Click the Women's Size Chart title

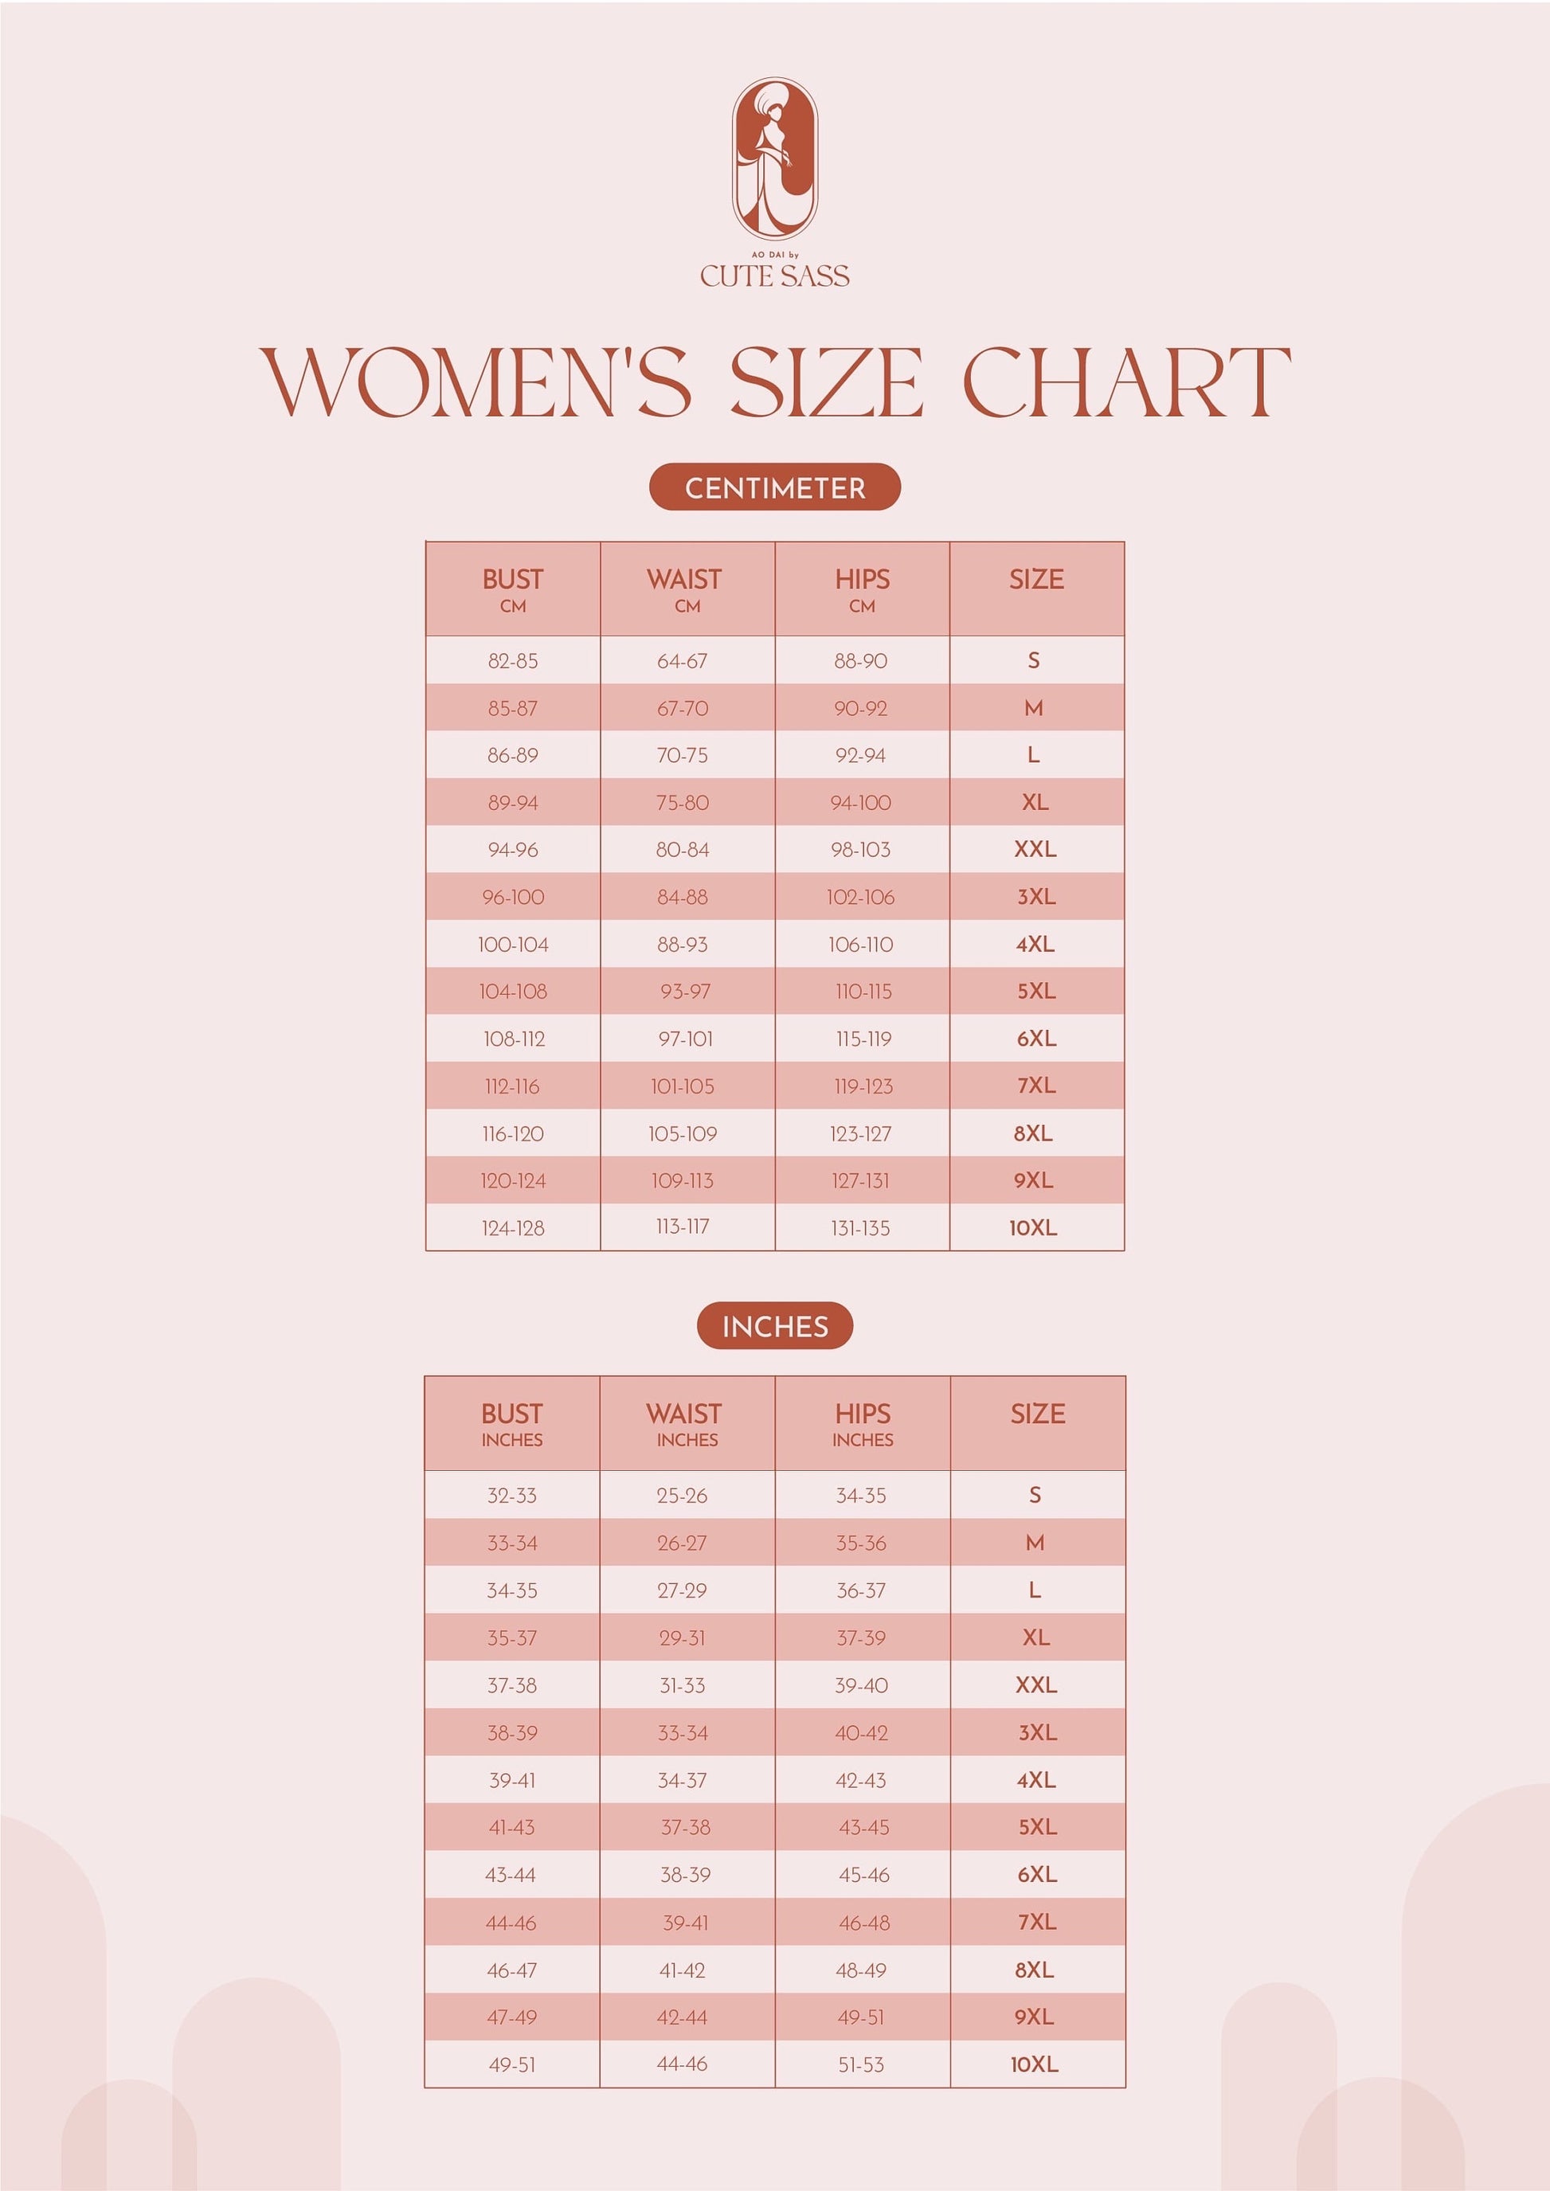pyautogui.click(x=774, y=382)
